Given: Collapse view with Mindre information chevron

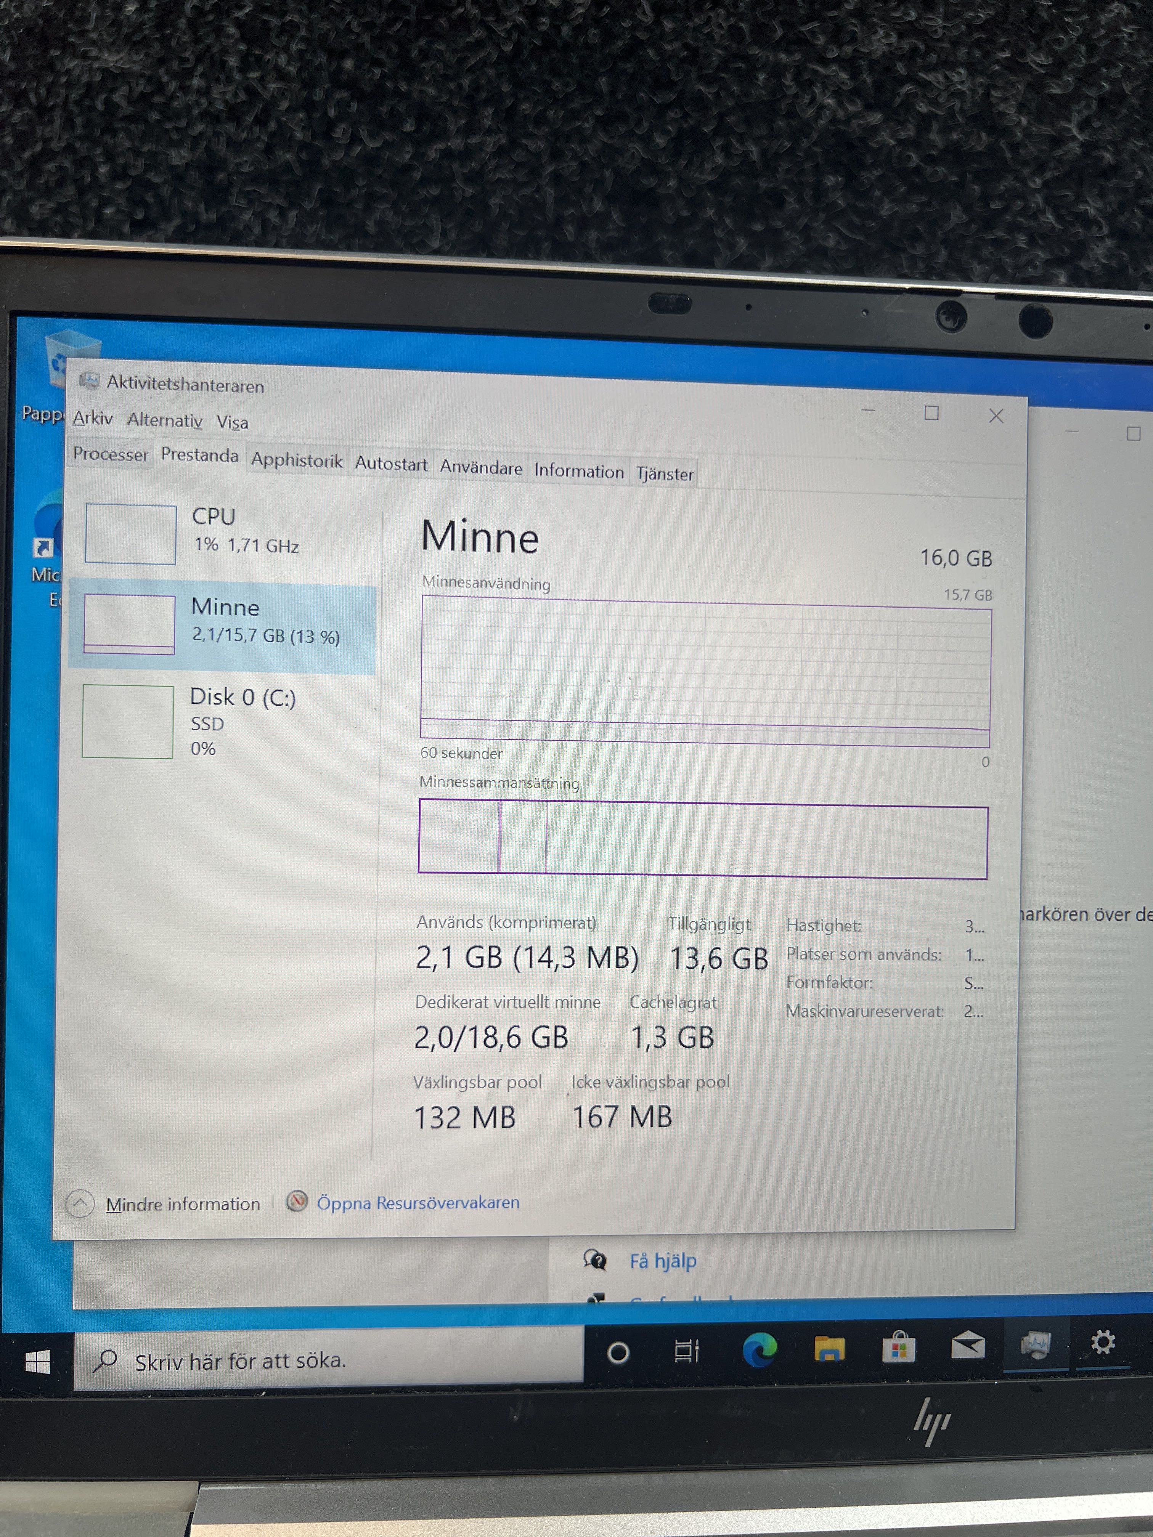Looking at the screenshot, I should 80,1203.
